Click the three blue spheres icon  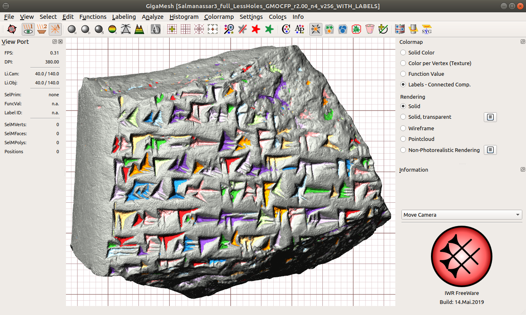[x=343, y=29]
